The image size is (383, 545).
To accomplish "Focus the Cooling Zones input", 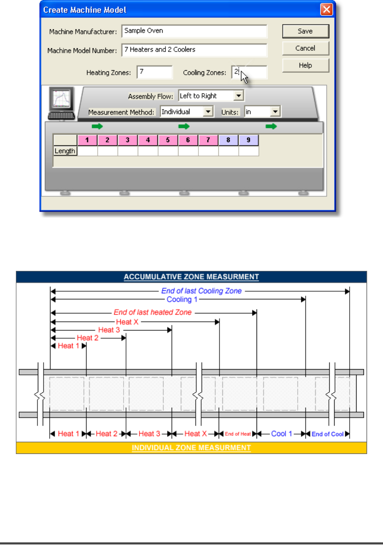I will [249, 72].
